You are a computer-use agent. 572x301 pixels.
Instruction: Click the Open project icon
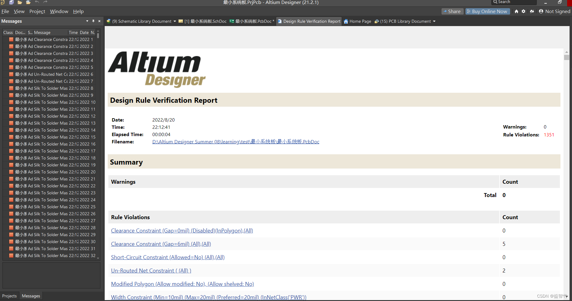[29, 2]
